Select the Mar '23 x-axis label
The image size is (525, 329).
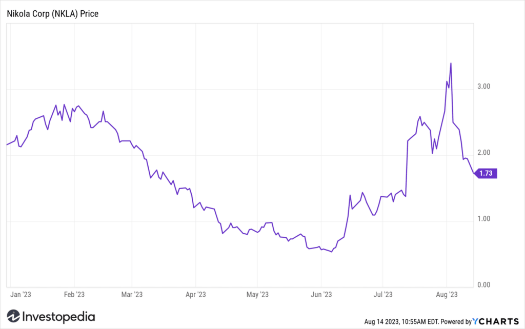(x=132, y=295)
